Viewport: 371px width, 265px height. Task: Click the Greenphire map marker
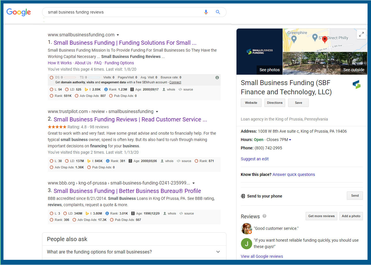[x=294, y=39]
